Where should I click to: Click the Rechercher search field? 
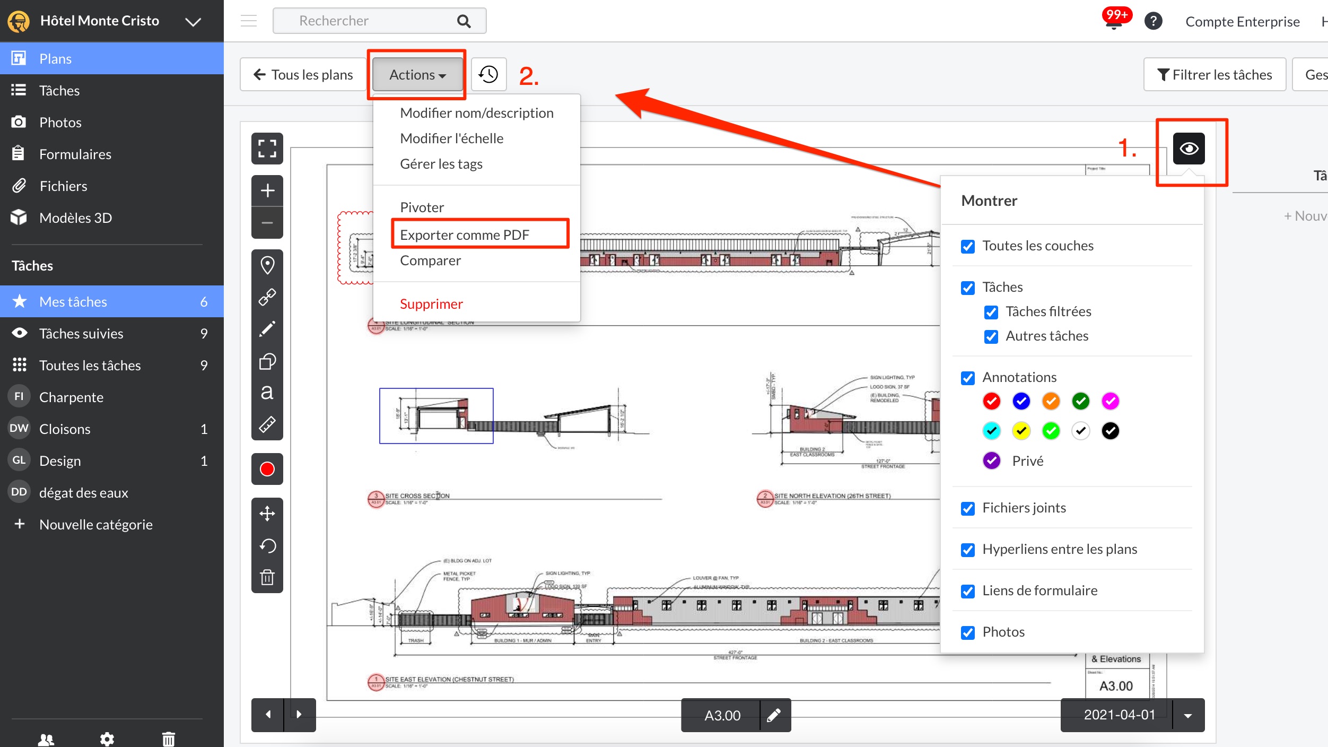(x=380, y=21)
